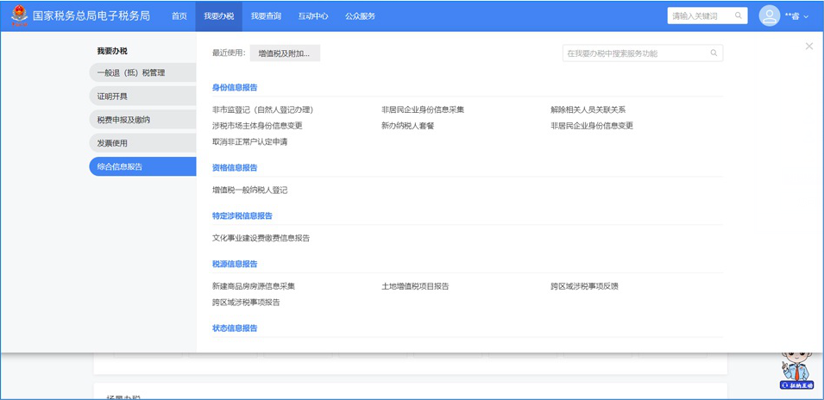
Task: Select 公众服务 in top navigation
Action: point(360,16)
